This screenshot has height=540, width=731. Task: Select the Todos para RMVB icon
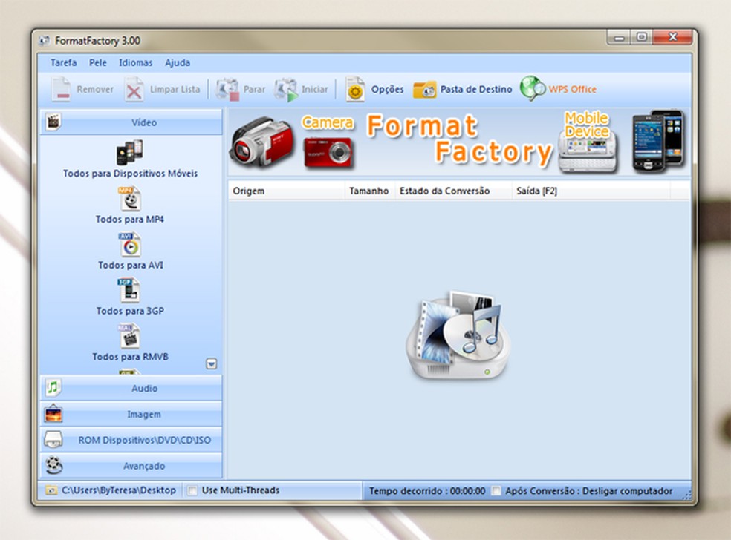click(129, 336)
